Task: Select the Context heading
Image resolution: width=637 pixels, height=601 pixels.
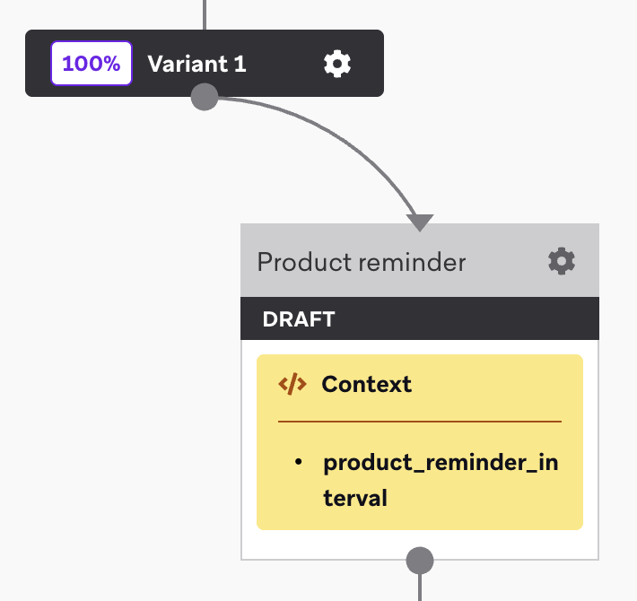Action: tap(366, 384)
